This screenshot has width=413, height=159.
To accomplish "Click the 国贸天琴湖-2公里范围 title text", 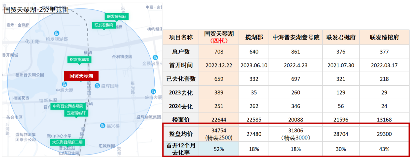I will coord(36,10).
